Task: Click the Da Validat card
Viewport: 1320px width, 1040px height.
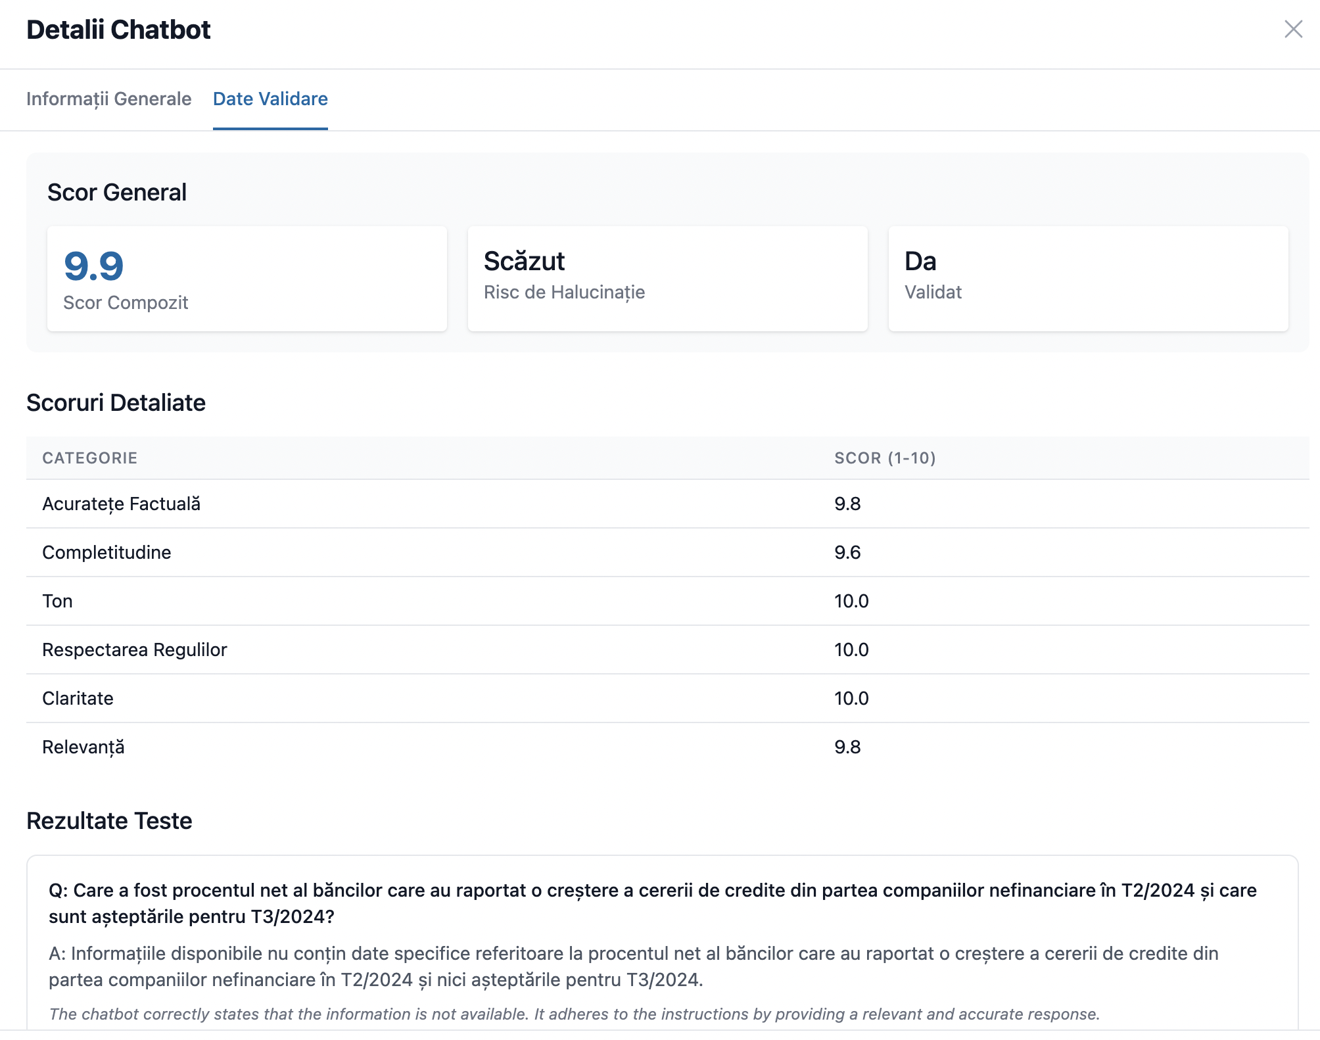Action: pos(1088,279)
